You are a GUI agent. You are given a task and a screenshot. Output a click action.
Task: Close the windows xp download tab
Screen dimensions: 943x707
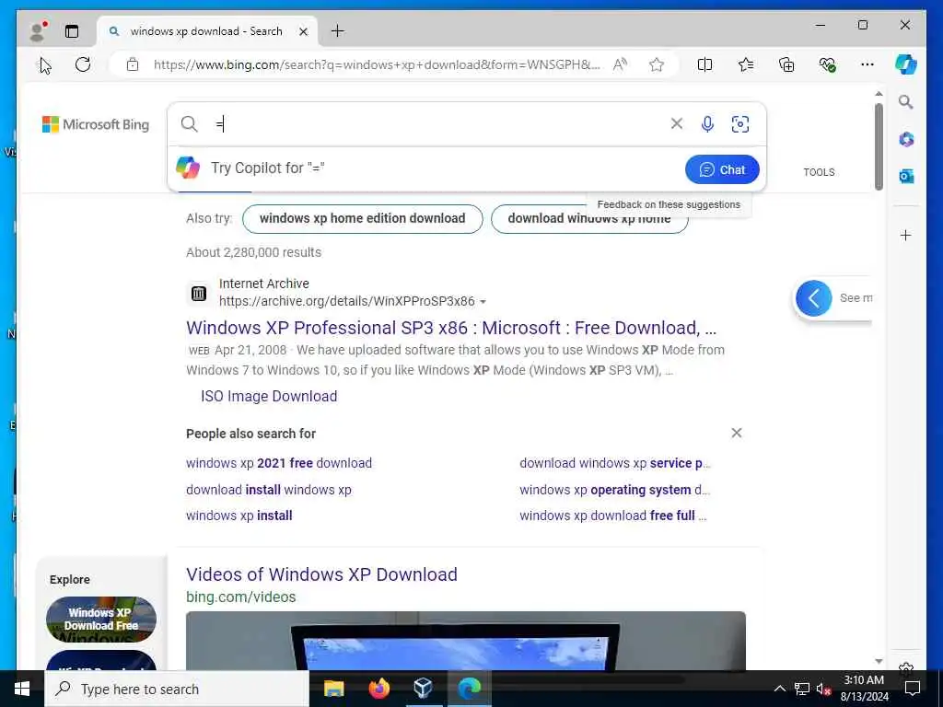304,31
